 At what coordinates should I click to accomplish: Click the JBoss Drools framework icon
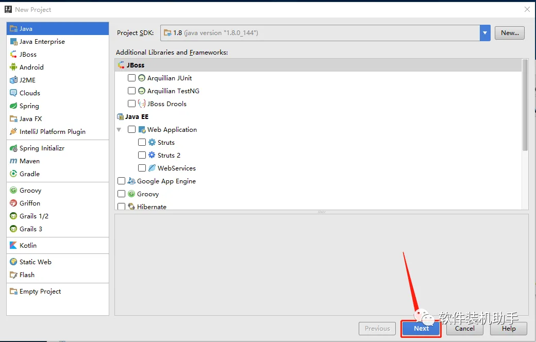click(x=142, y=104)
